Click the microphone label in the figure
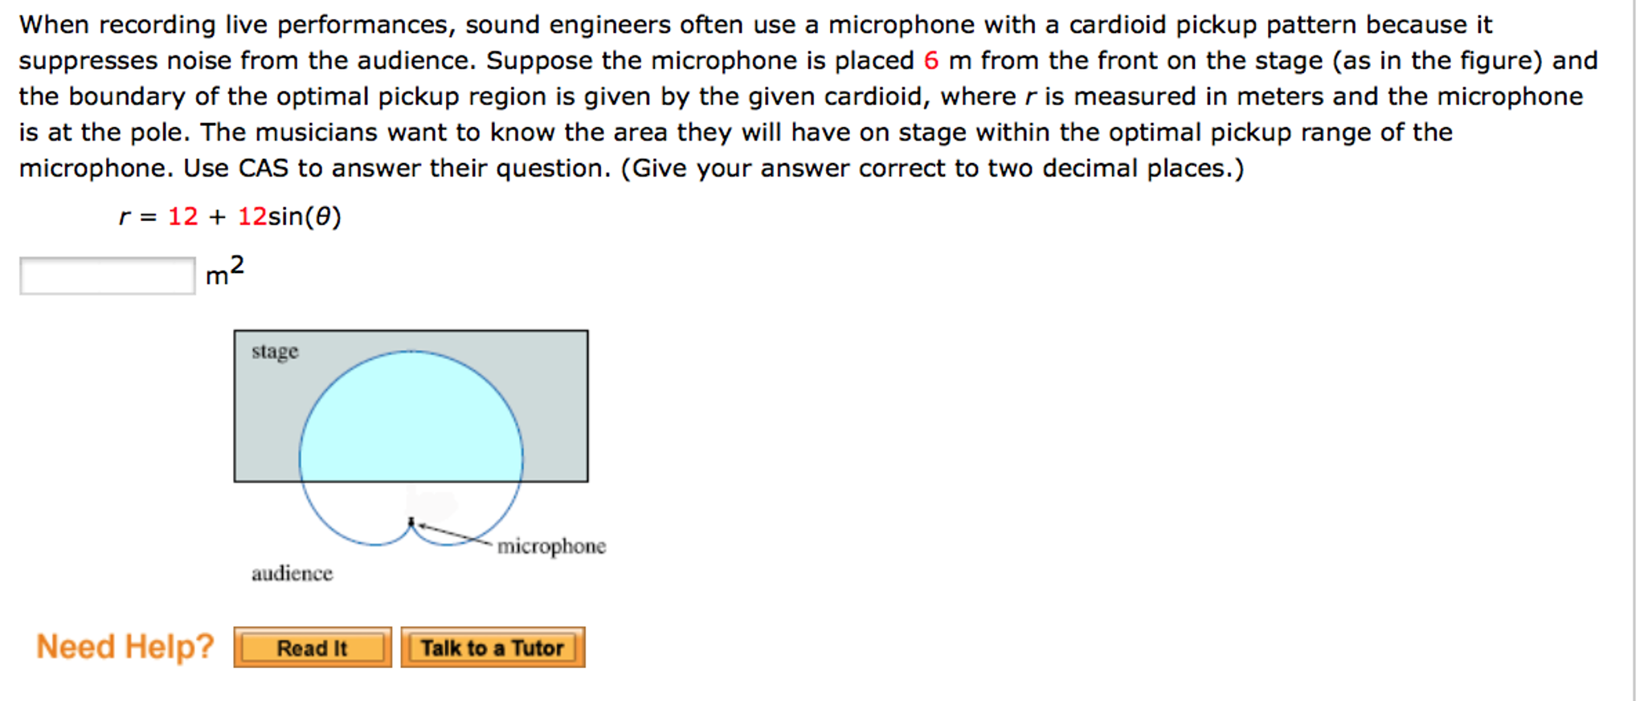Image resolution: width=1644 pixels, height=701 pixels. (x=553, y=547)
